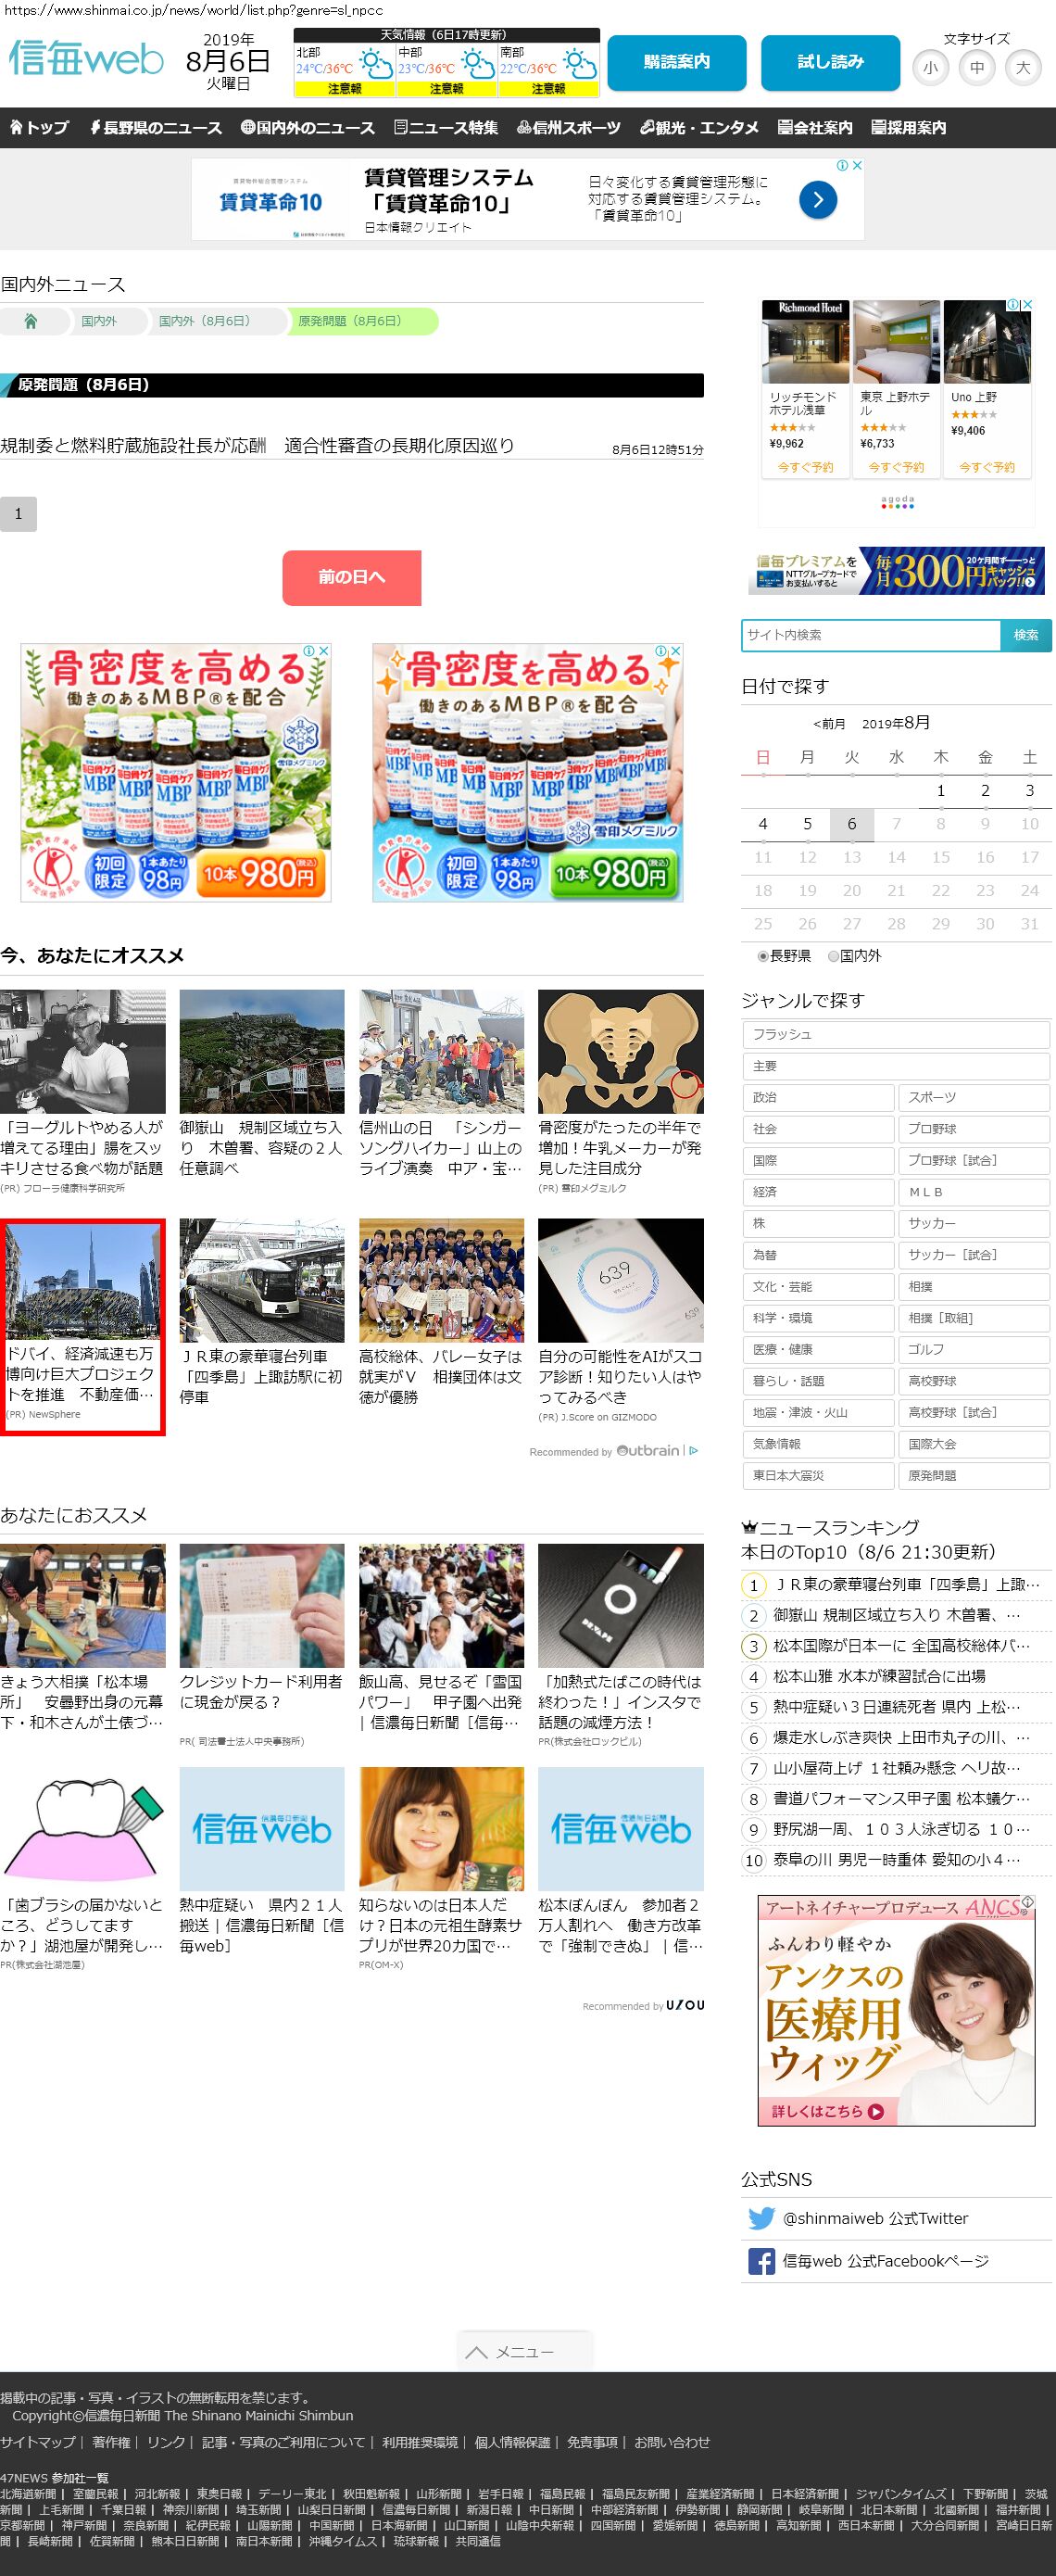Select the 長野県 radio button

point(763,956)
